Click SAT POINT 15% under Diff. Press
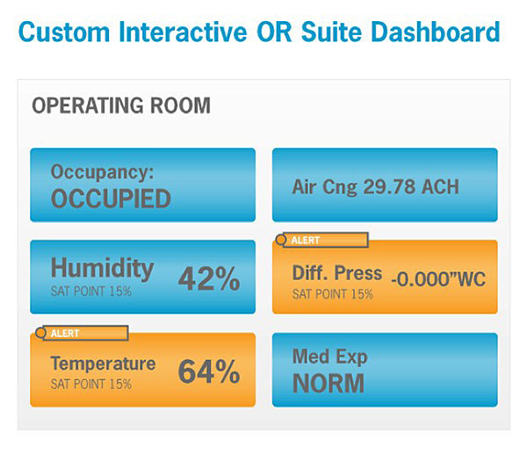Image resolution: width=527 pixels, height=454 pixels. (332, 294)
